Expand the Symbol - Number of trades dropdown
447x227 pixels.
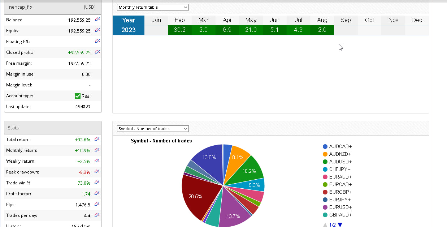153,129
